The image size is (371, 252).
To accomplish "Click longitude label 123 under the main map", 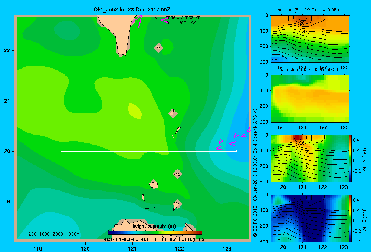I will point(227,248).
